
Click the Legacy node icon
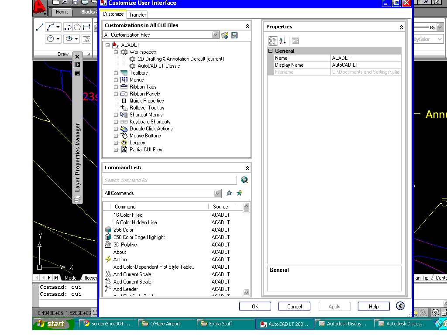coord(124,143)
